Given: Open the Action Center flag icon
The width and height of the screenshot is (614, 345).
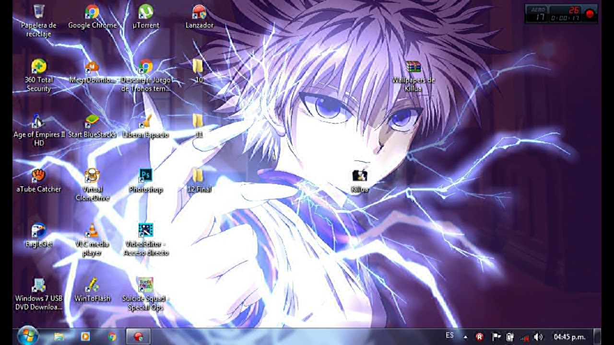Looking at the screenshot, I should point(496,337).
